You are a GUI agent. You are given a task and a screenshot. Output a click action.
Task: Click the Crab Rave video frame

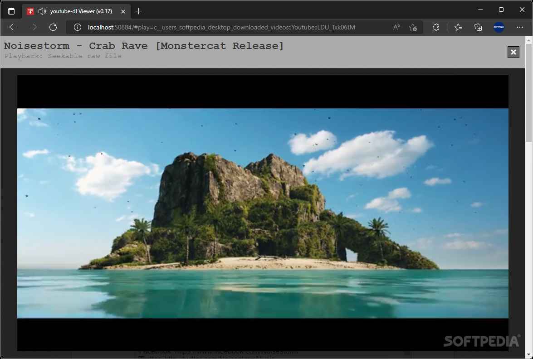coord(263,213)
